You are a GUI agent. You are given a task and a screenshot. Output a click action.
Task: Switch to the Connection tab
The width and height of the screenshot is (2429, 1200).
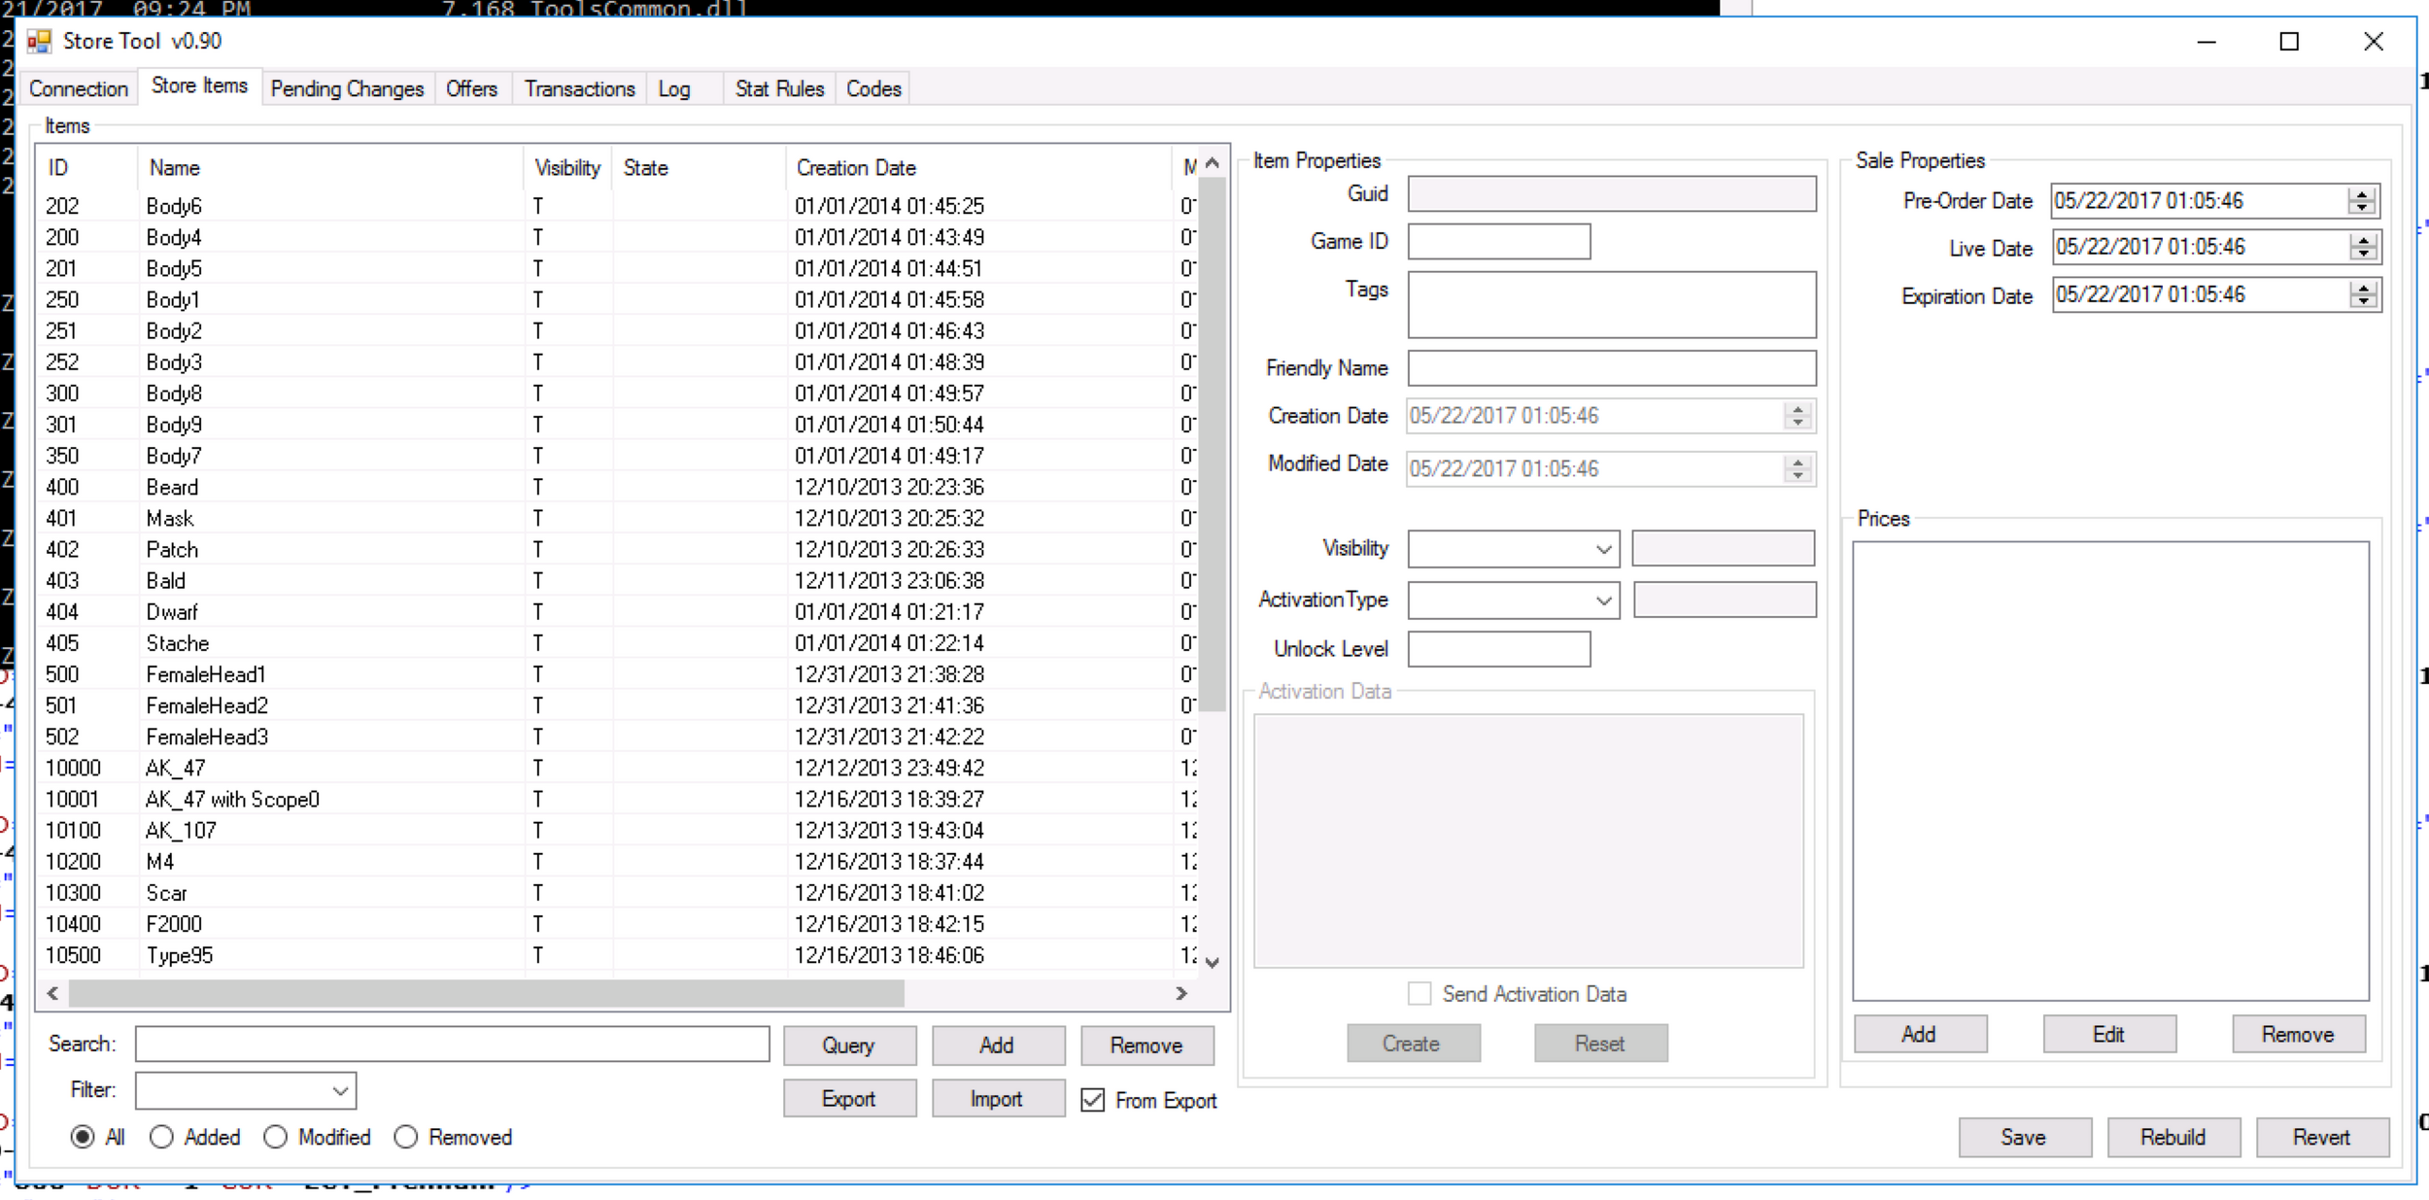click(79, 88)
